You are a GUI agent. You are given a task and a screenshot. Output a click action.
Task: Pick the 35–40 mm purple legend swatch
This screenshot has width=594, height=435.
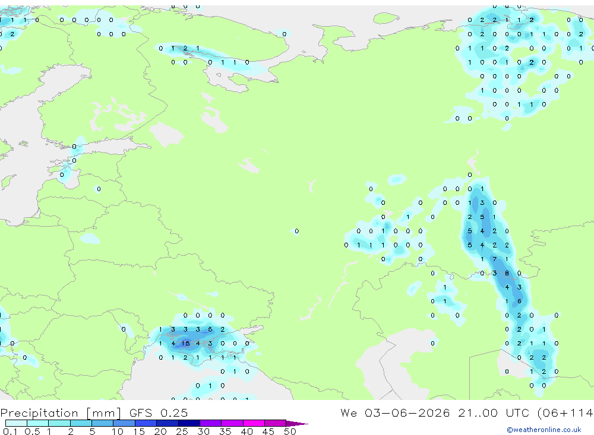pyautogui.click(x=232, y=423)
